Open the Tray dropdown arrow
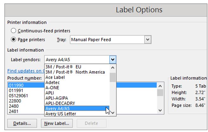208x132 pixels. tap(148, 40)
